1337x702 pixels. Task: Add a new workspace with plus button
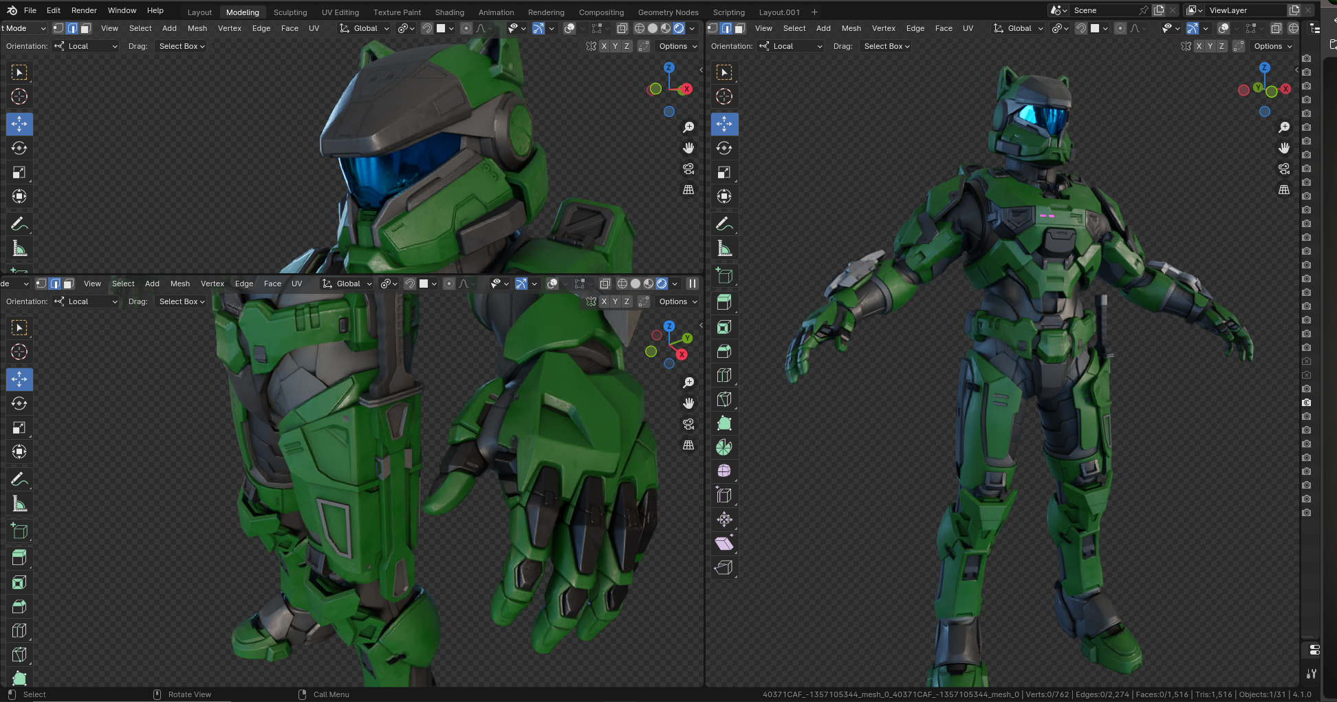[814, 12]
